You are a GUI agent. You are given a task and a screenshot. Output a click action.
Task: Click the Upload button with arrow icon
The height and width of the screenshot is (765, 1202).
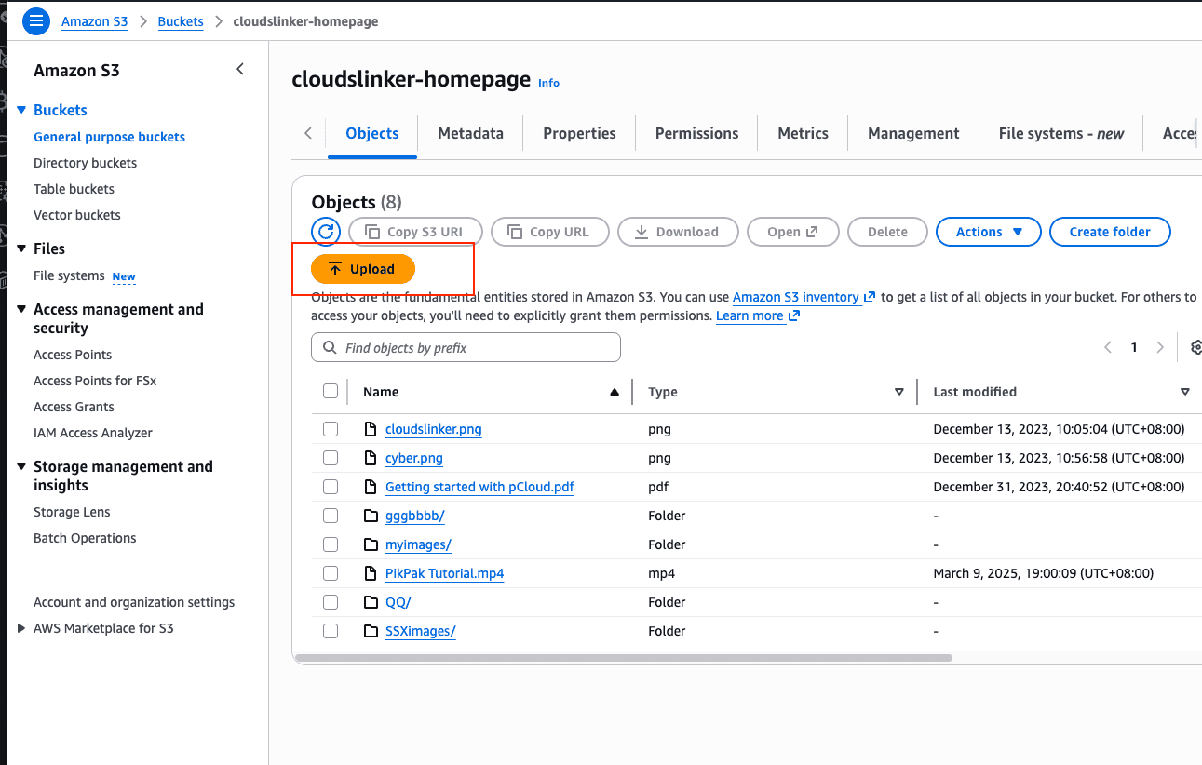tap(362, 268)
